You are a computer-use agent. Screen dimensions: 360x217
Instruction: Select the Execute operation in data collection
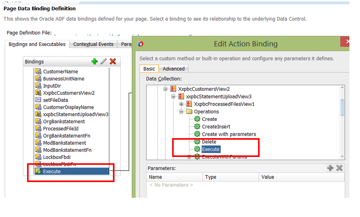(211, 149)
